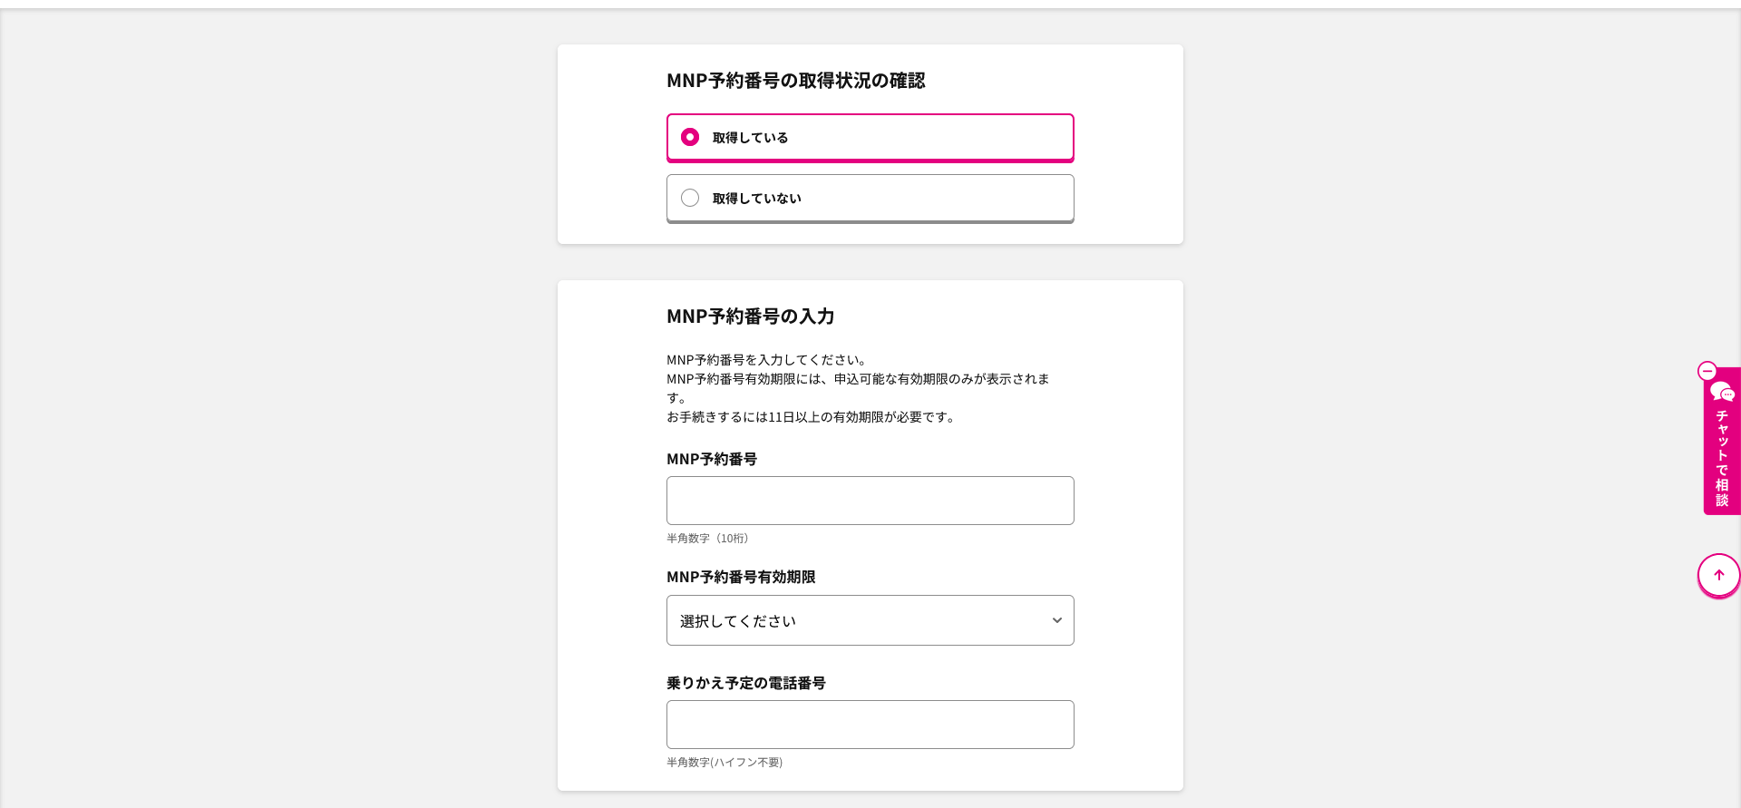This screenshot has height=808, width=1741.
Task: Expand the 選択してください selection list
Action: [x=870, y=620]
